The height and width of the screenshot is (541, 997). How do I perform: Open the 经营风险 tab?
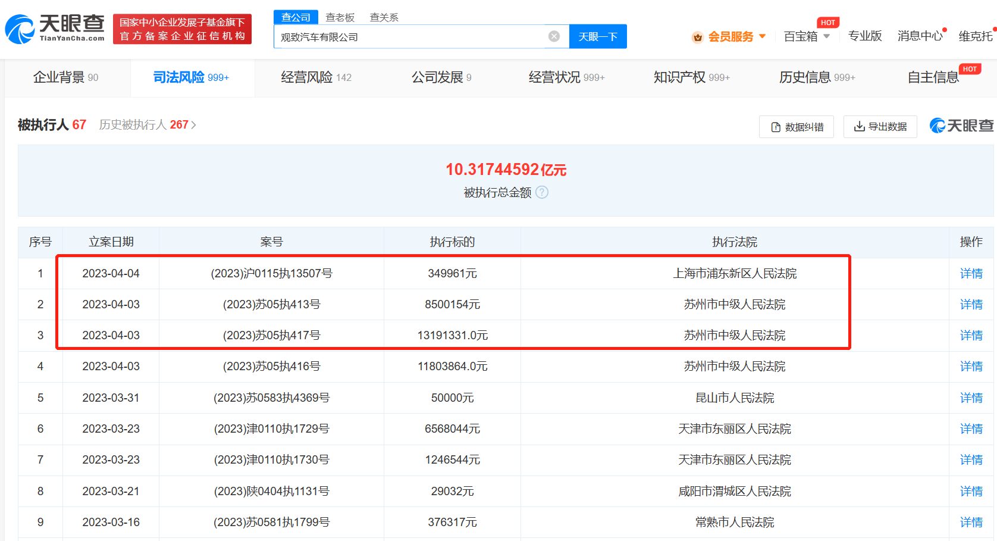316,77
